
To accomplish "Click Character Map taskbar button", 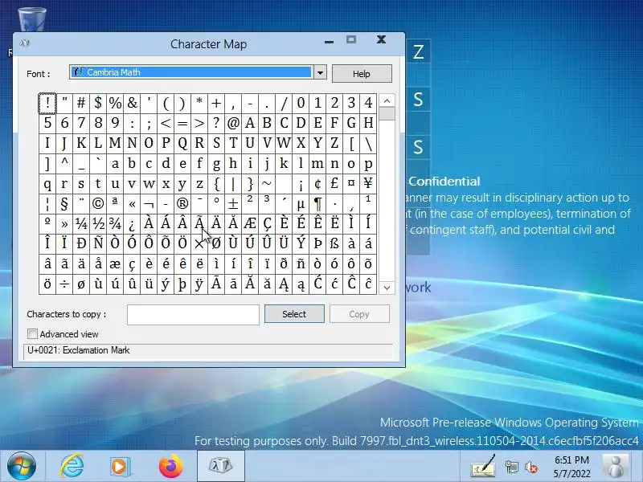I will coord(220,466).
